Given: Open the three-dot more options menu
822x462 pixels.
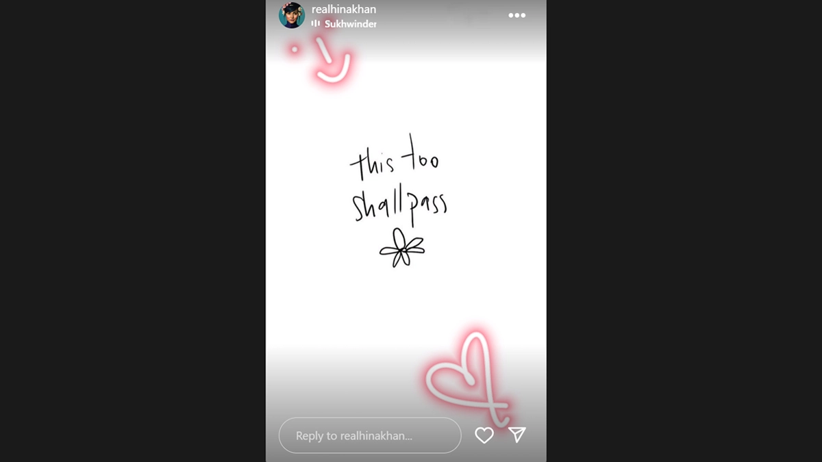Looking at the screenshot, I should pyautogui.click(x=517, y=15).
